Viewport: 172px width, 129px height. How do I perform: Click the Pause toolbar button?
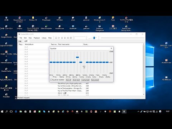click(x=62, y=38)
